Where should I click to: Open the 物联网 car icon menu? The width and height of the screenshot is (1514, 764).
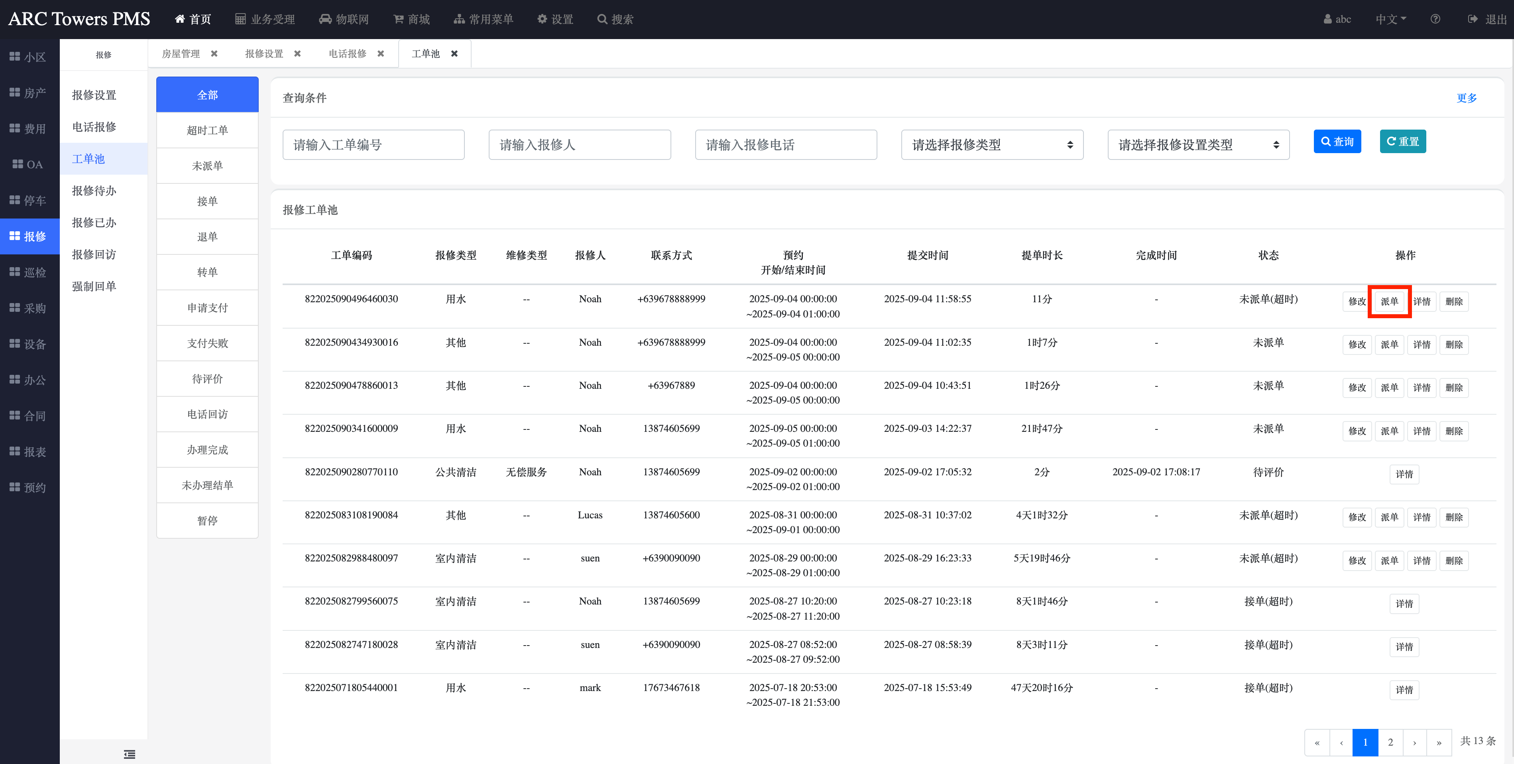pos(325,19)
